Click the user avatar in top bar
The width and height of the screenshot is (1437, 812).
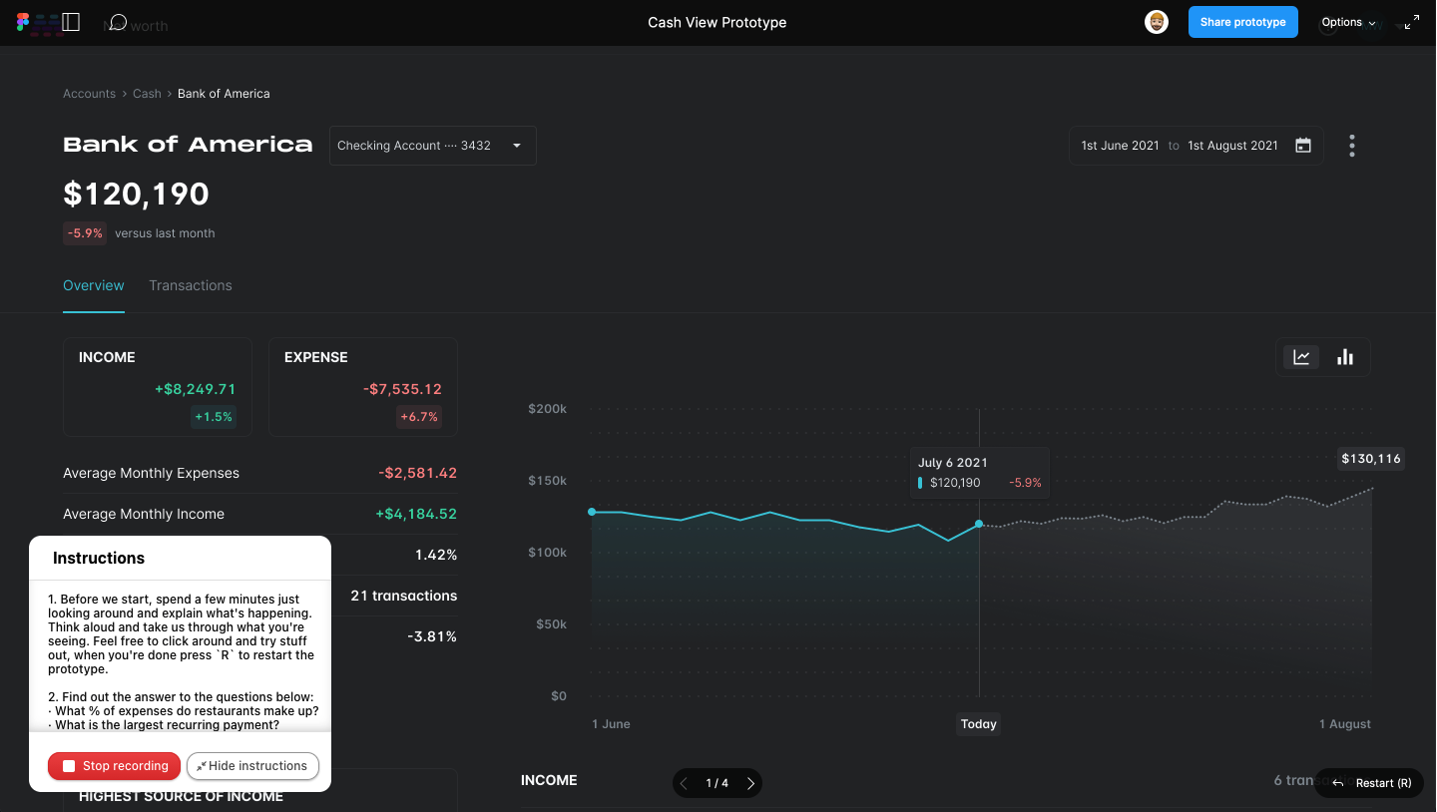[x=1157, y=22]
